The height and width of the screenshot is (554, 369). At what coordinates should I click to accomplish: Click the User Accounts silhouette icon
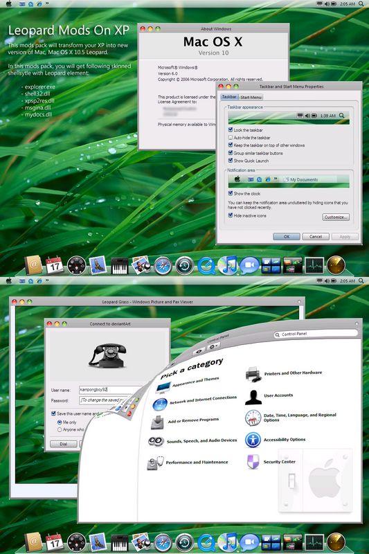(253, 397)
